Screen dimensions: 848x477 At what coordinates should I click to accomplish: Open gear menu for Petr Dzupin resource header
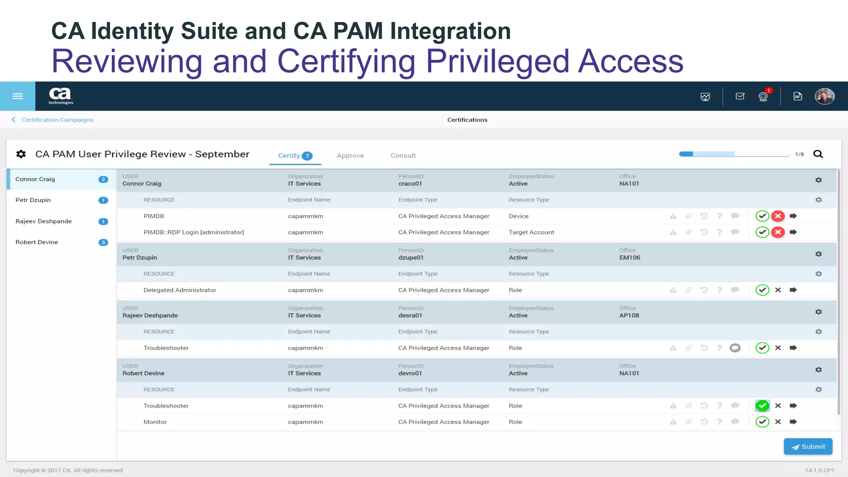pos(819,274)
